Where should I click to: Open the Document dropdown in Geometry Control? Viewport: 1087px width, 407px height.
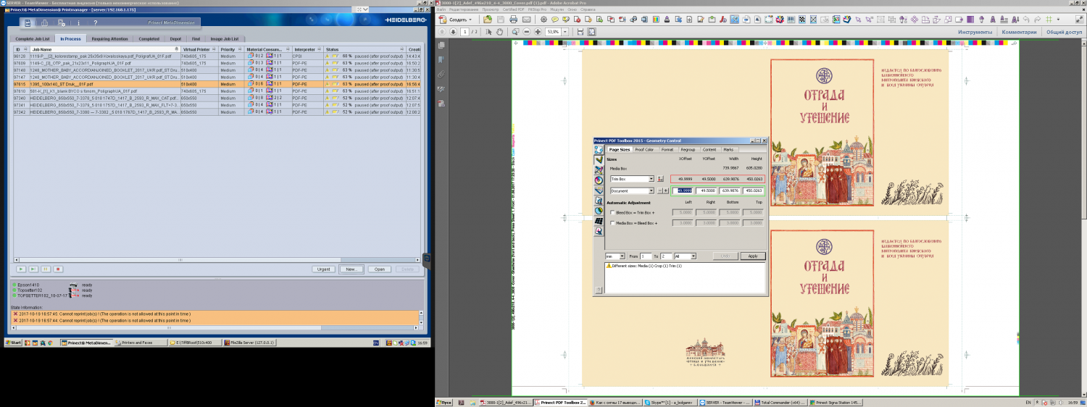coord(651,190)
